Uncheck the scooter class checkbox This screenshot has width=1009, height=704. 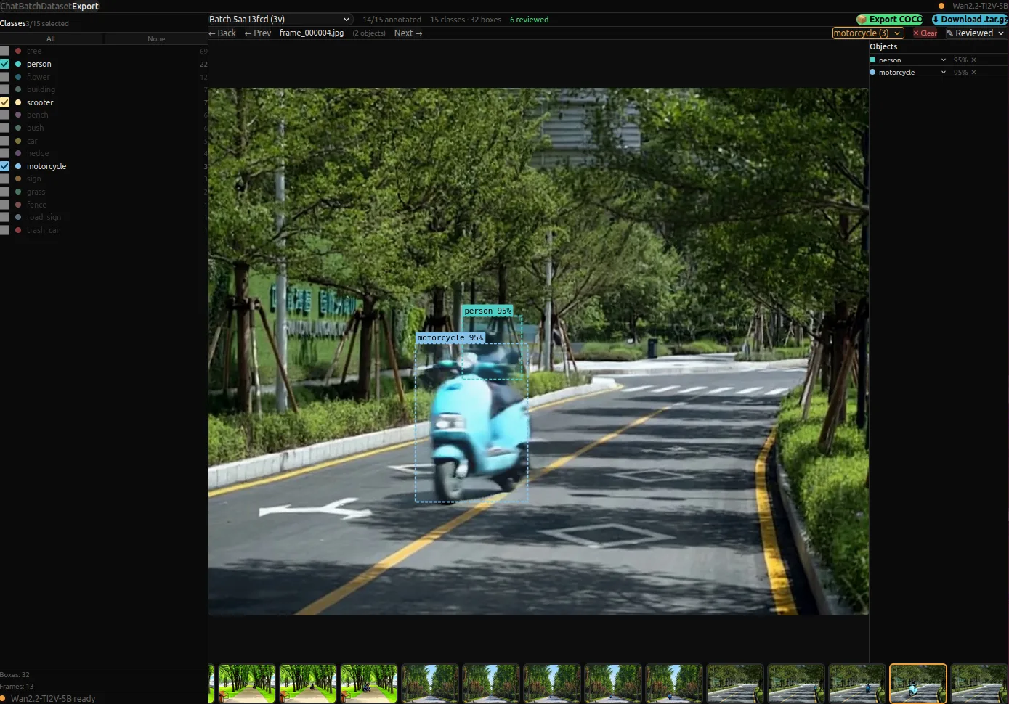click(x=5, y=102)
